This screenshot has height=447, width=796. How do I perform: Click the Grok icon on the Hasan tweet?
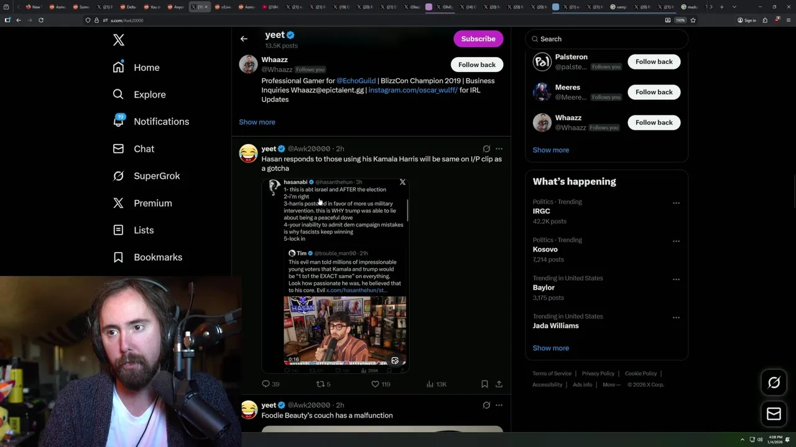click(486, 148)
